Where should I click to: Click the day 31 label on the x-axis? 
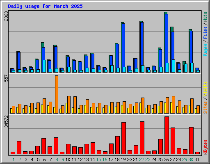pyautogui.click(x=197, y=159)
